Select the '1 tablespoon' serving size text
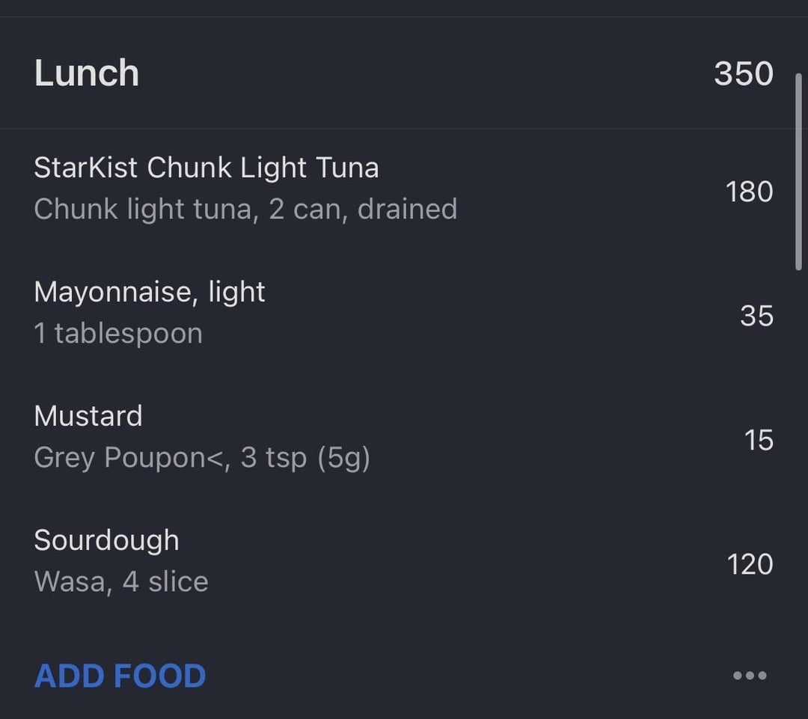Image resolution: width=808 pixels, height=719 pixels. (118, 333)
